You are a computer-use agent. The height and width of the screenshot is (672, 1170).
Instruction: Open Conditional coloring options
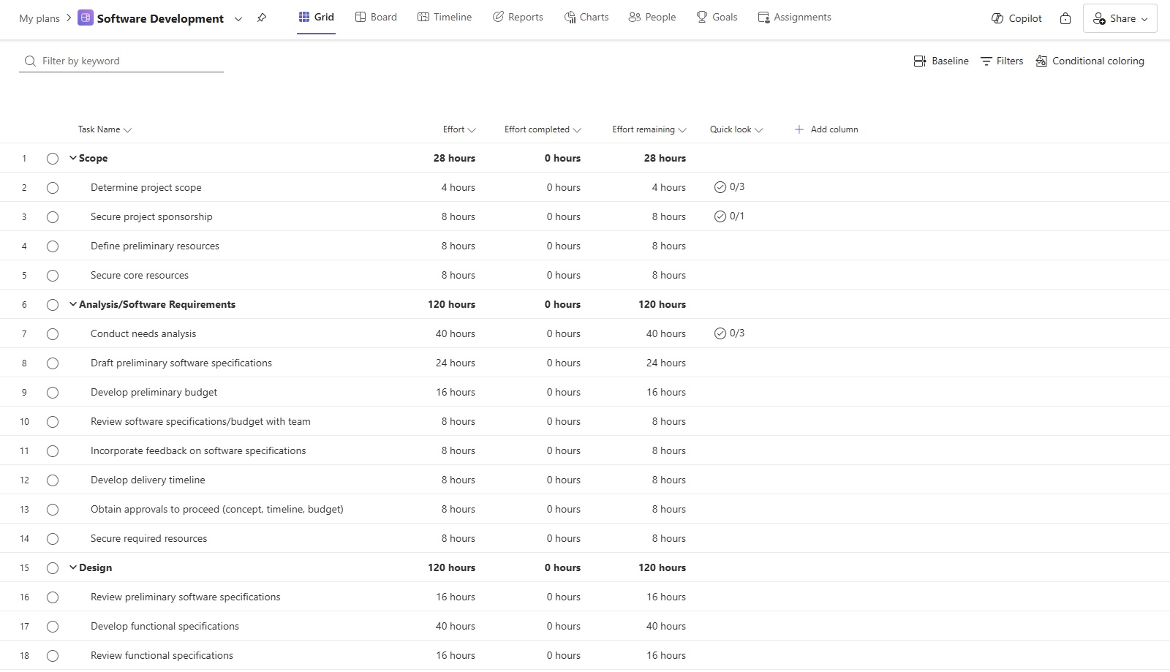[1090, 61]
